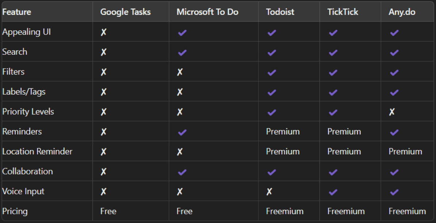Click the Feature column header

click(16, 12)
